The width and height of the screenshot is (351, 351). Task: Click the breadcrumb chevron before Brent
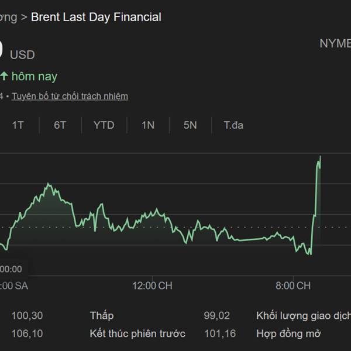click(x=23, y=17)
